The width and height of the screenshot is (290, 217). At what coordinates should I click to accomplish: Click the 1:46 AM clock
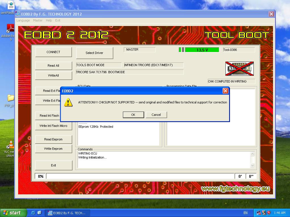click(280, 213)
